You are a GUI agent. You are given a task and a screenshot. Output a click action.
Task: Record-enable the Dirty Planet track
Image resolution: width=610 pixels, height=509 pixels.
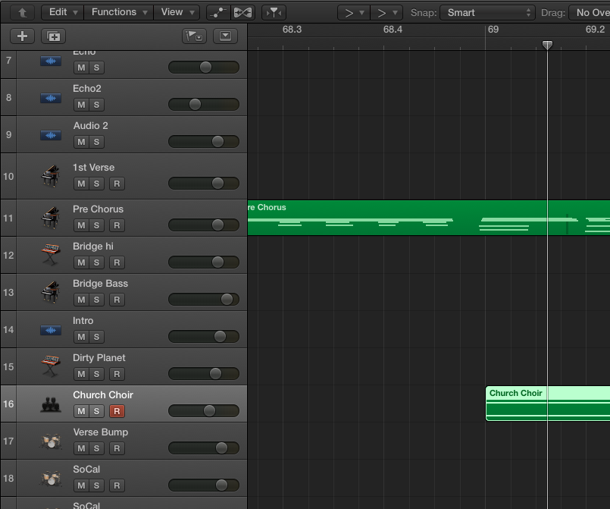117,374
